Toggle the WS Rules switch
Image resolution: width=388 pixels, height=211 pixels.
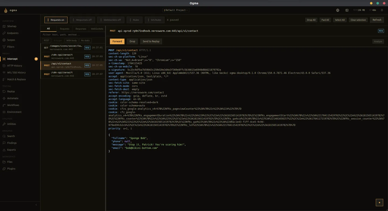tap(154, 20)
